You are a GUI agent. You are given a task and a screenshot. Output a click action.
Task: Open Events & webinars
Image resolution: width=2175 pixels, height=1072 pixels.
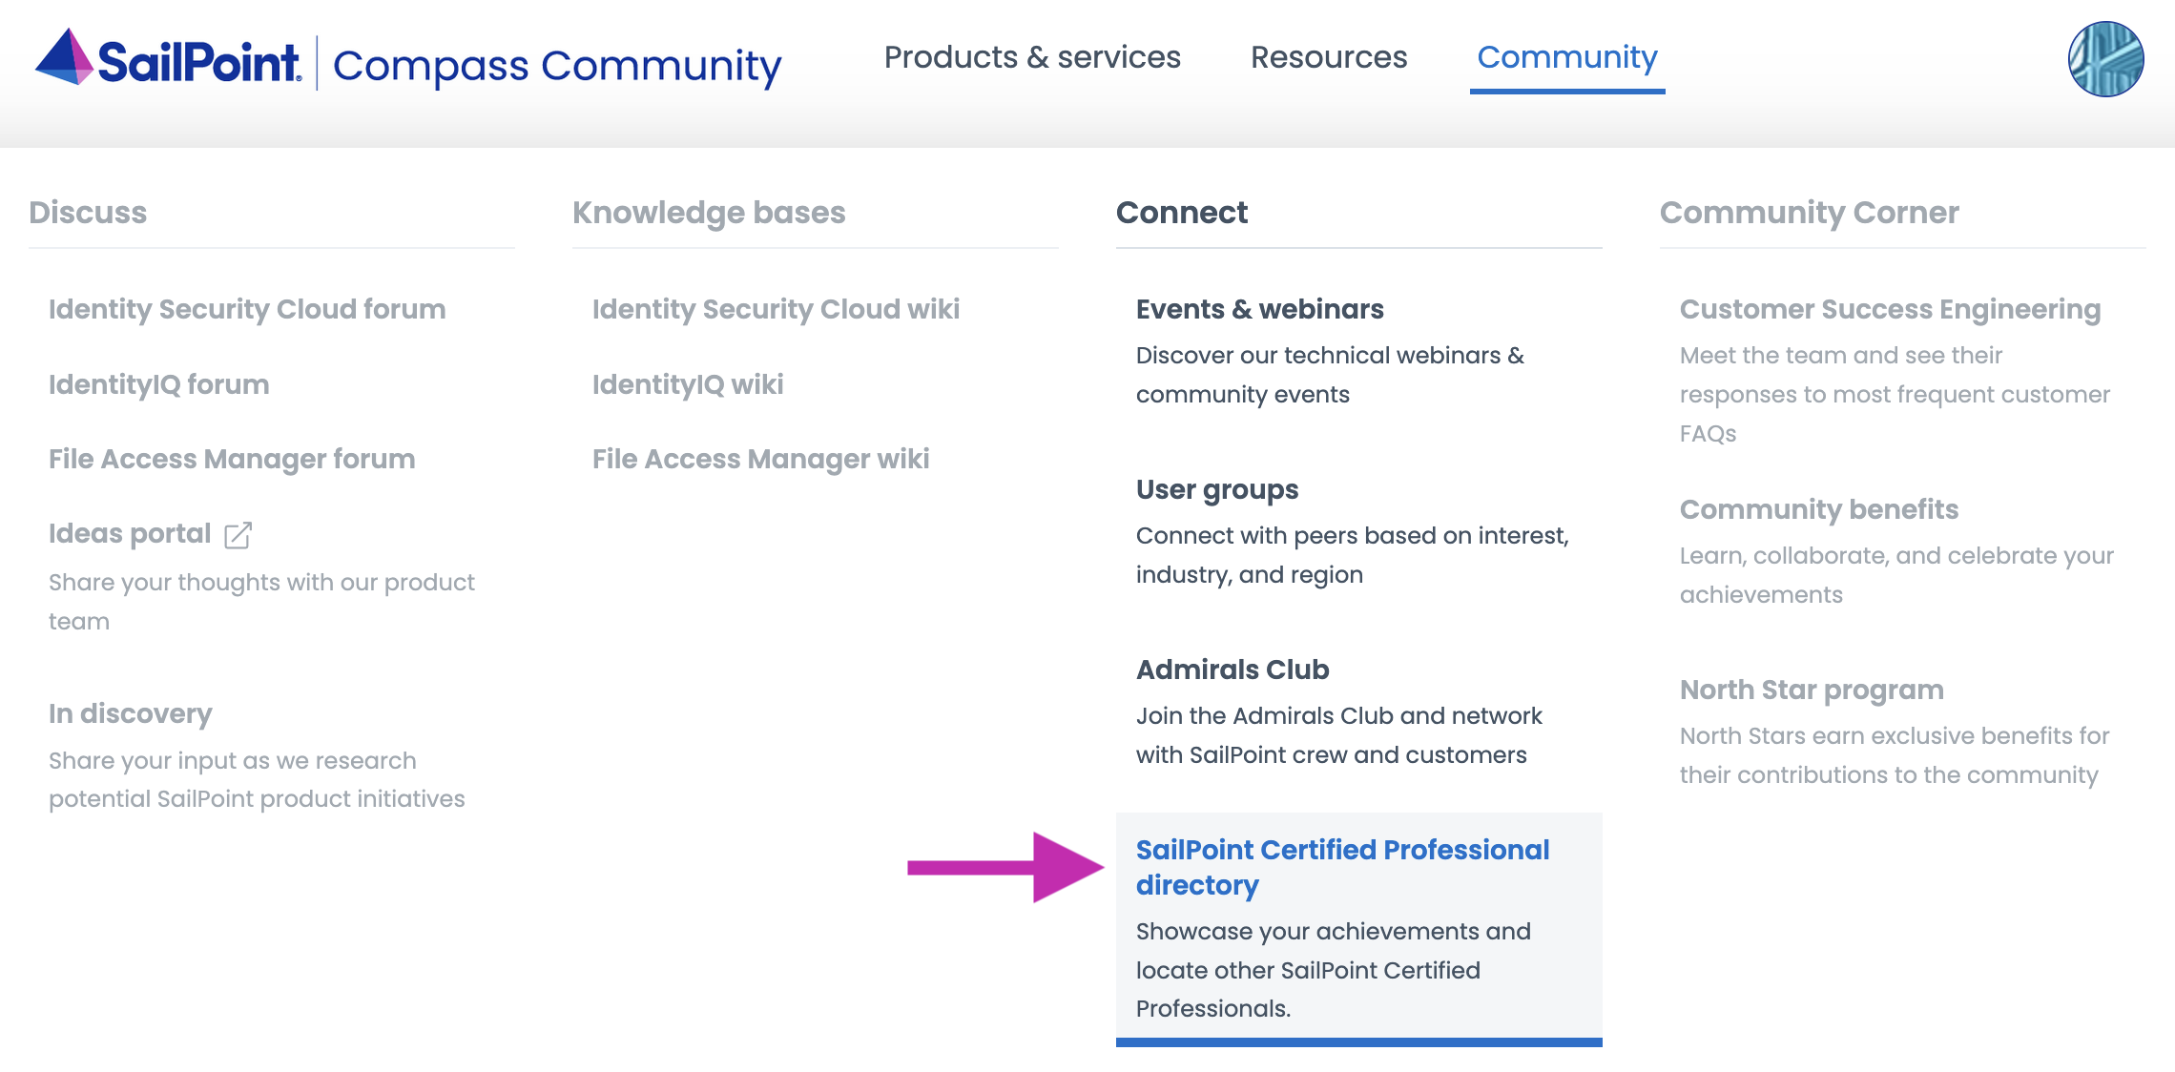(x=1259, y=309)
